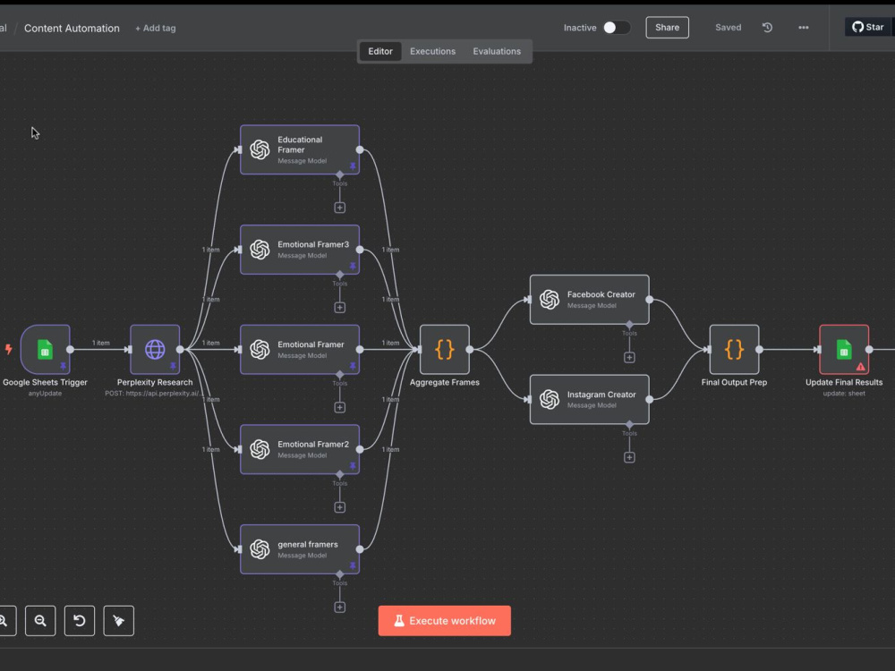Add tool under Facebook Creator plus icon
This screenshot has height=671, width=895.
pyautogui.click(x=629, y=357)
